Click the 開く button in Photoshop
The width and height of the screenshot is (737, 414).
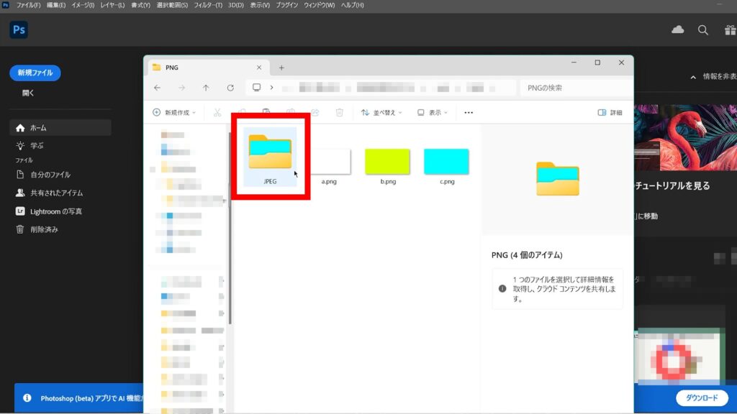click(x=28, y=93)
